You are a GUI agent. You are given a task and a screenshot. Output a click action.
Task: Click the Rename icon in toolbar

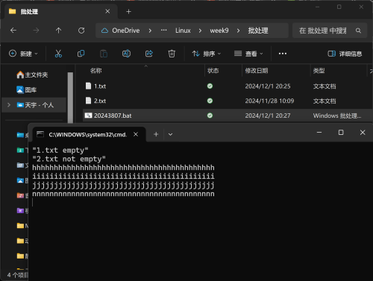pos(126,54)
